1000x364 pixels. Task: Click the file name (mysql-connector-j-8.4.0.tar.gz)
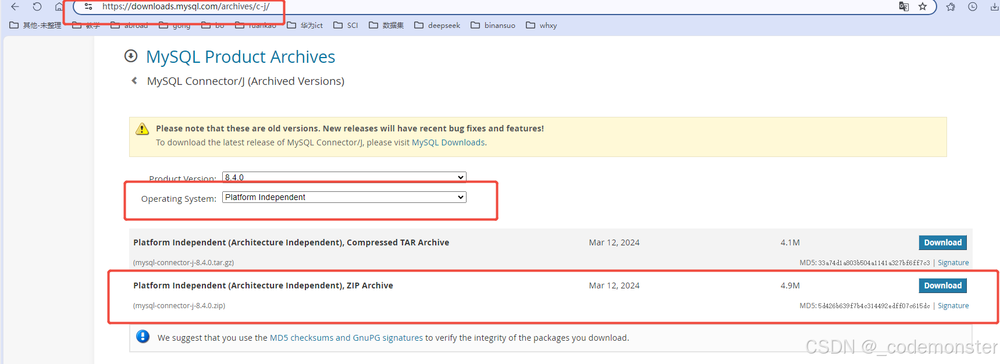[x=184, y=263]
